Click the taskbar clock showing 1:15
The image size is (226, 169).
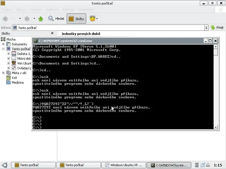(x=218, y=165)
